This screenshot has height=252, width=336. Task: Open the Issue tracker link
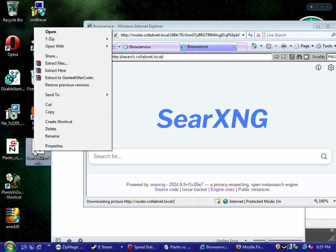pyautogui.click(x=194, y=190)
